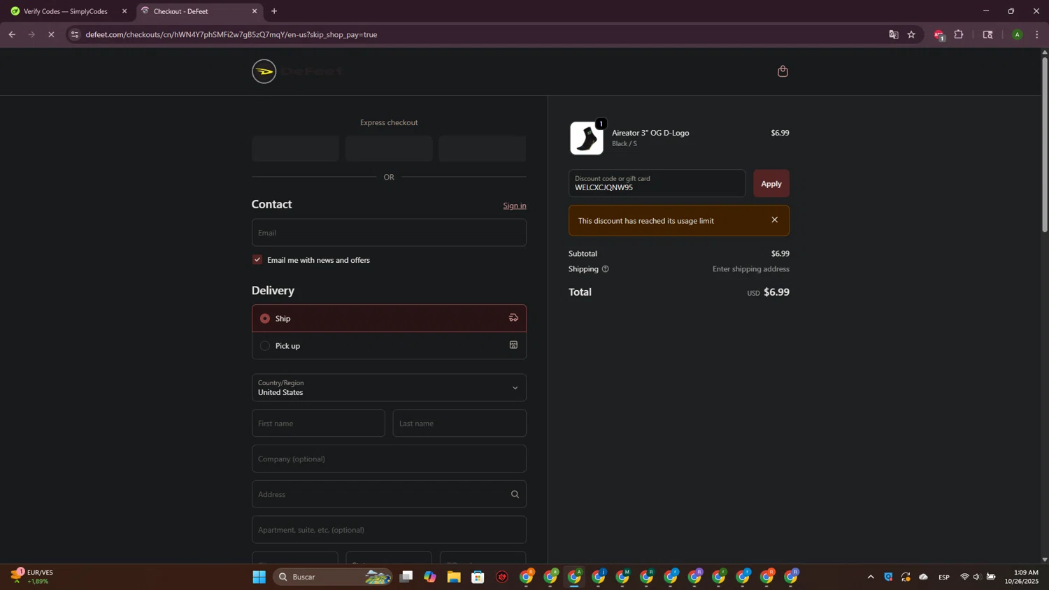Launch Copilot from the taskbar

point(430,577)
